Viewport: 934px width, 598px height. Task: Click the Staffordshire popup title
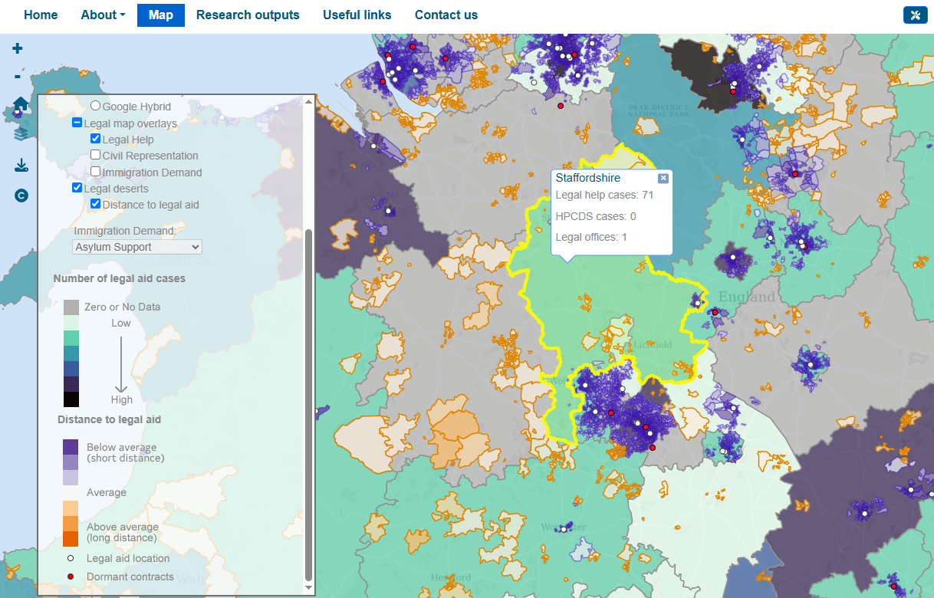click(588, 178)
